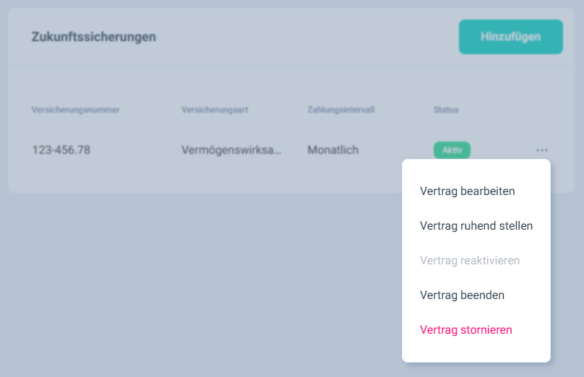Screen dimensions: 584x377
Task: Click the Zahlungsintervall column header
Action: pyautogui.click(x=340, y=110)
